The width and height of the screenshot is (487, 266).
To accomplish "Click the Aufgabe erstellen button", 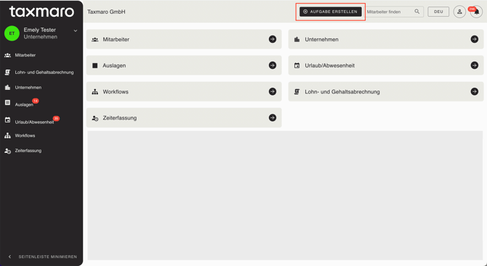I will (x=331, y=12).
